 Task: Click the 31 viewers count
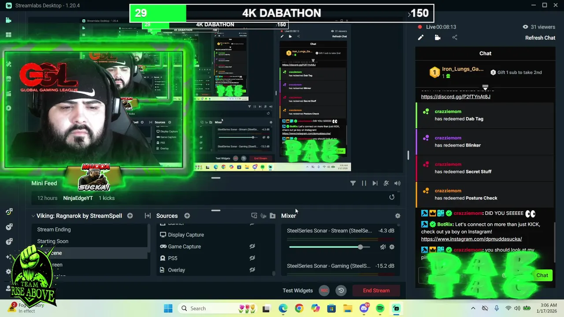[538, 27]
